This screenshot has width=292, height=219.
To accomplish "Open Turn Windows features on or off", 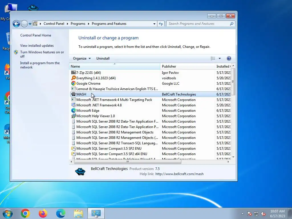I will [x=42, y=54].
